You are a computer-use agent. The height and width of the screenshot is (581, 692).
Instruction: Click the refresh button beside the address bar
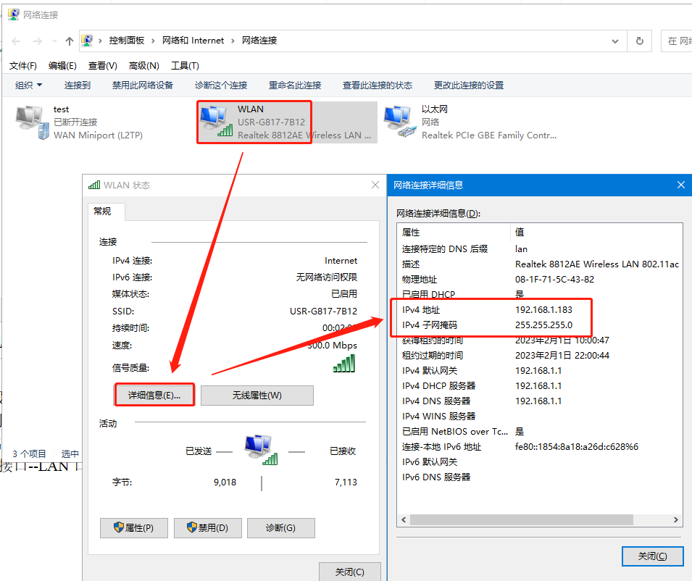[639, 41]
